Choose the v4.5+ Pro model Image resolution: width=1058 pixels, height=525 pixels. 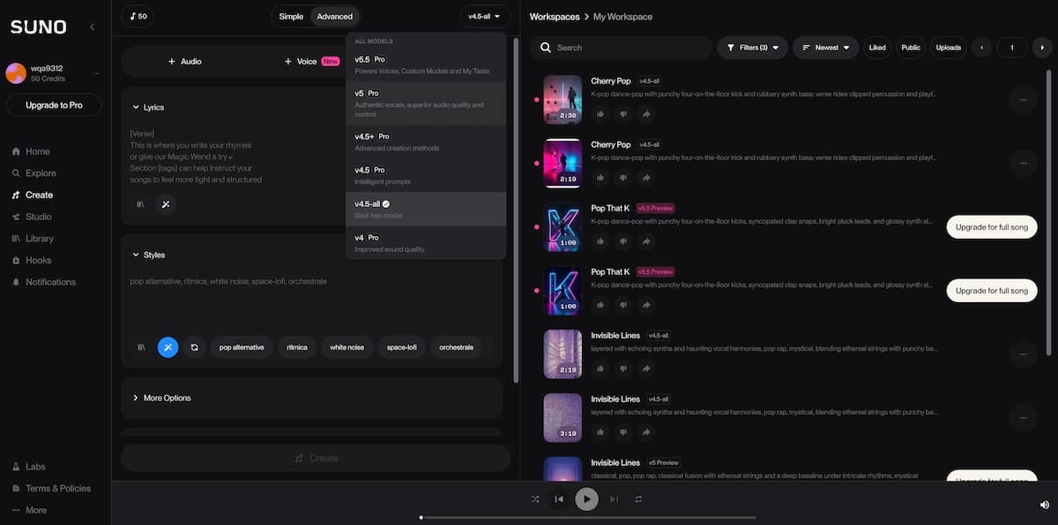tap(426, 142)
